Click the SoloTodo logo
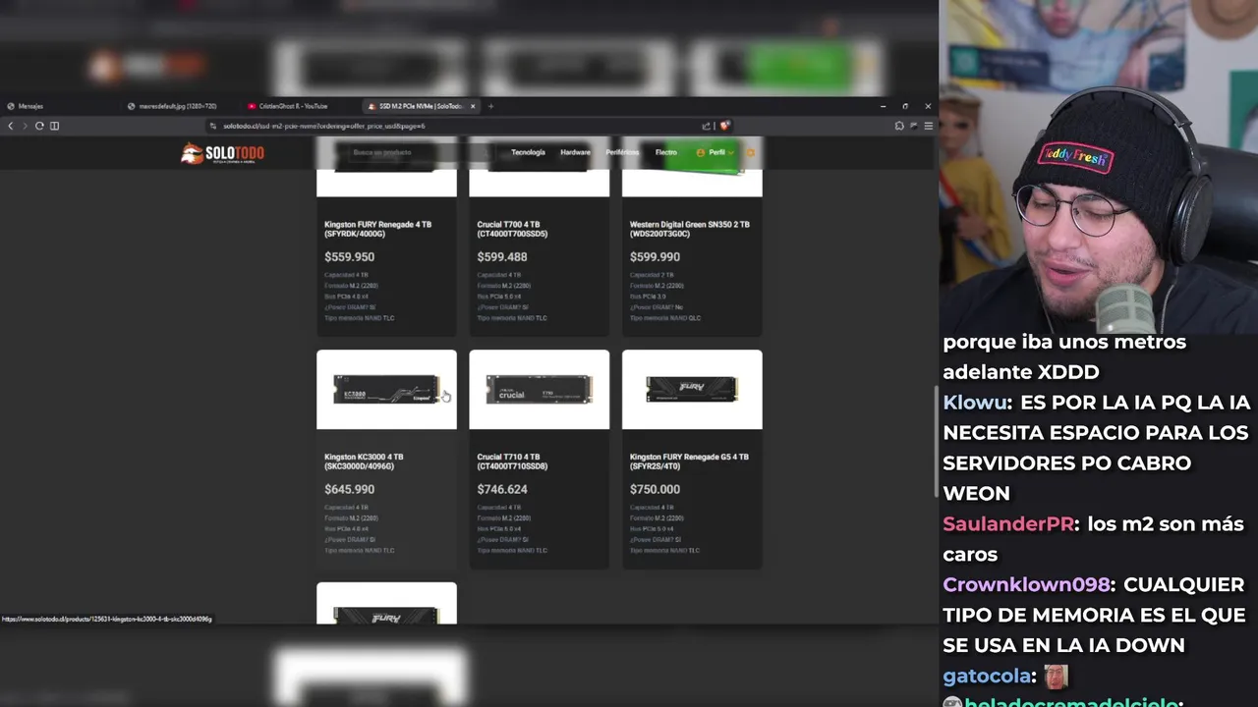Screen dimensions: 1258x707 click(x=222, y=153)
